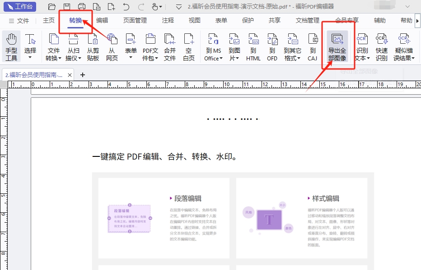Click Quick OCR Recognition (快速识别)
The height and width of the screenshot is (270, 421).
tap(382, 47)
